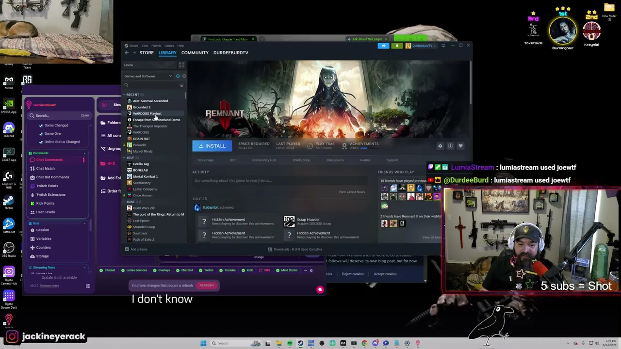This screenshot has height=349, width=621.
Task: Open advanced library filter options
Action: 181,85
